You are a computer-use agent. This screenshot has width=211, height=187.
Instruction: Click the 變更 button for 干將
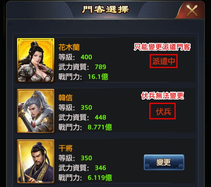(x=164, y=162)
